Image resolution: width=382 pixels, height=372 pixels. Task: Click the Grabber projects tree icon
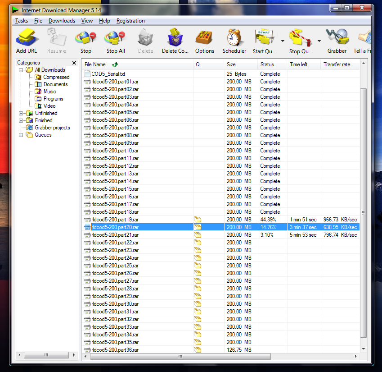click(x=30, y=128)
